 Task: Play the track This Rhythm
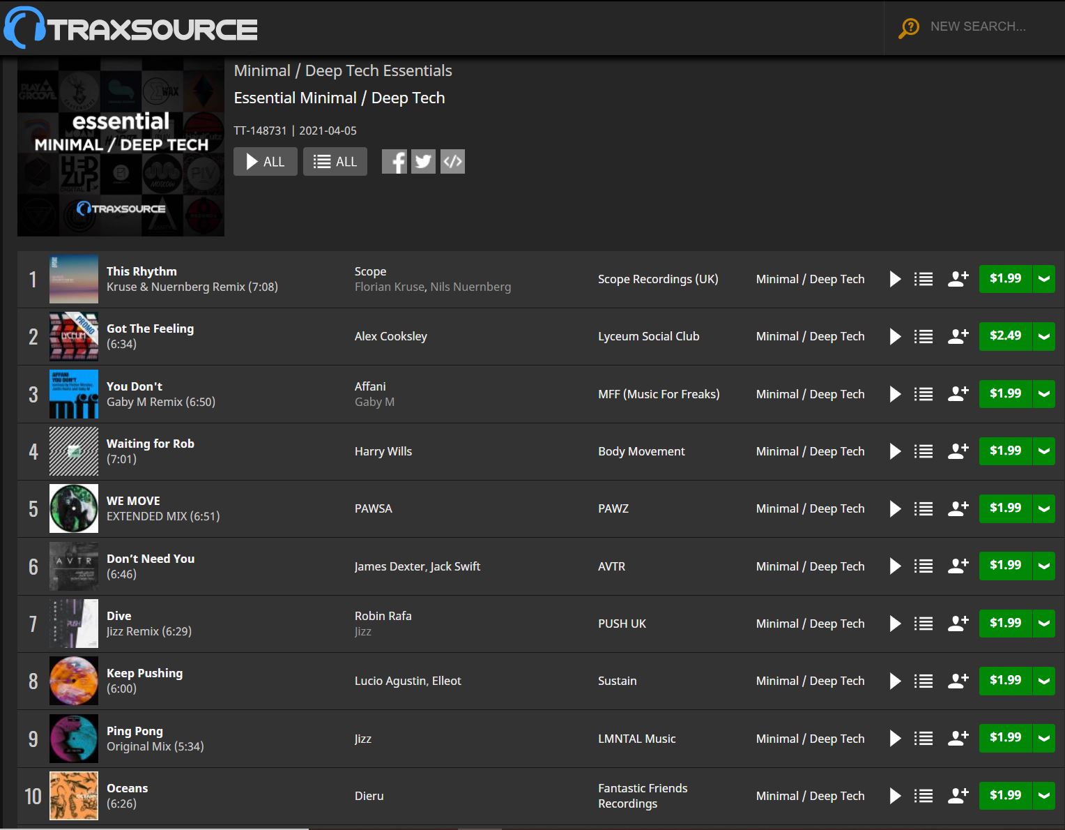pyautogui.click(x=895, y=278)
